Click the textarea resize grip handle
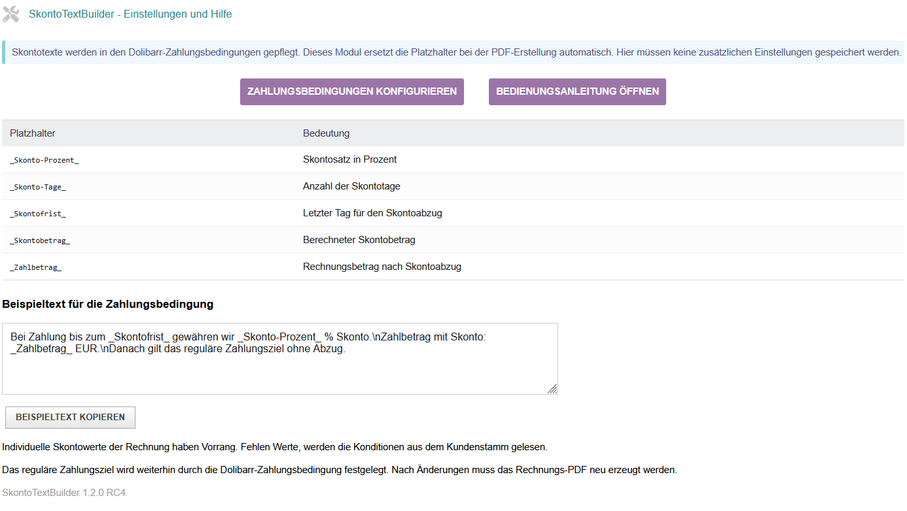The height and width of the screenshot is (511, 907). [552, 389]
